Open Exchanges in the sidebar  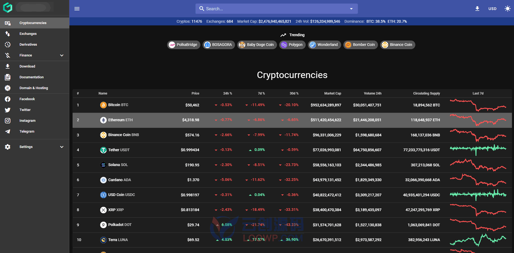(34, 34)
